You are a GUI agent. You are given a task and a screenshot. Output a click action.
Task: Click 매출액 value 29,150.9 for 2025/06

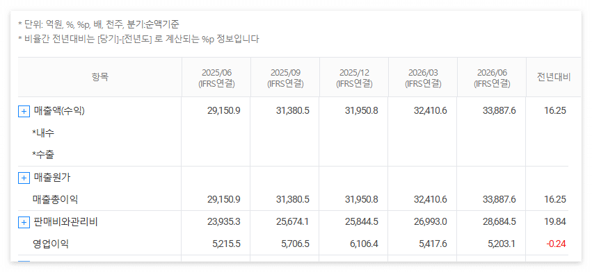224,111
